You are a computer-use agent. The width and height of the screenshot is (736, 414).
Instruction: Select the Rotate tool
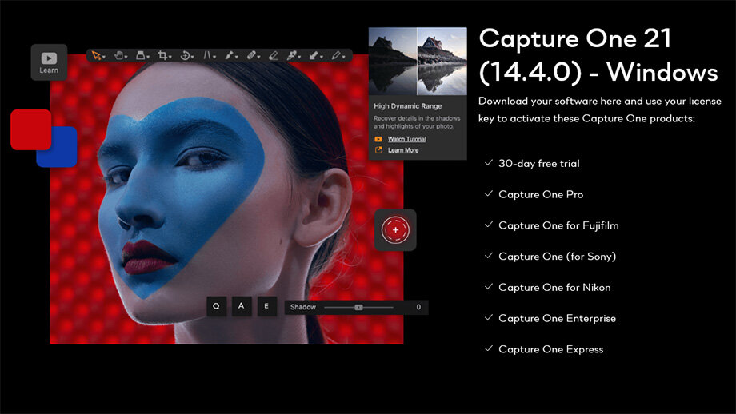tap(185, 55)
